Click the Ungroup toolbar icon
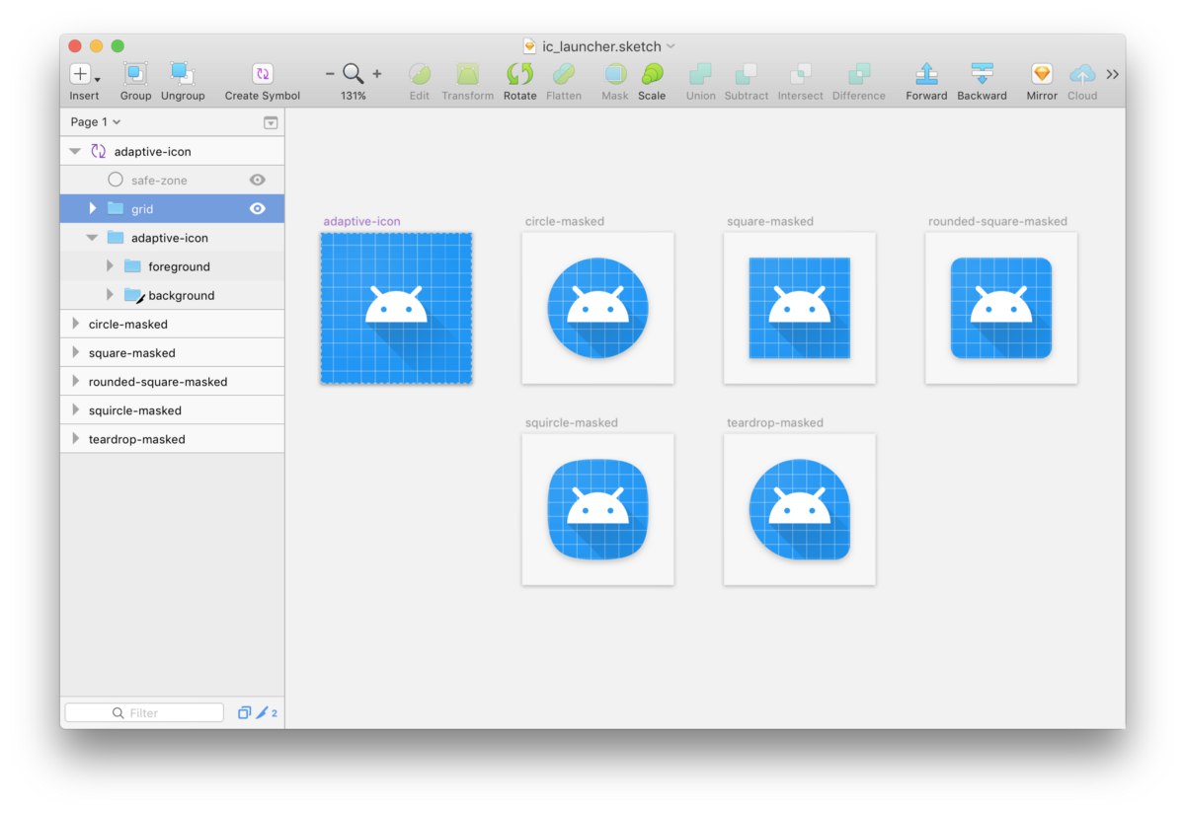 click(182, 74)
